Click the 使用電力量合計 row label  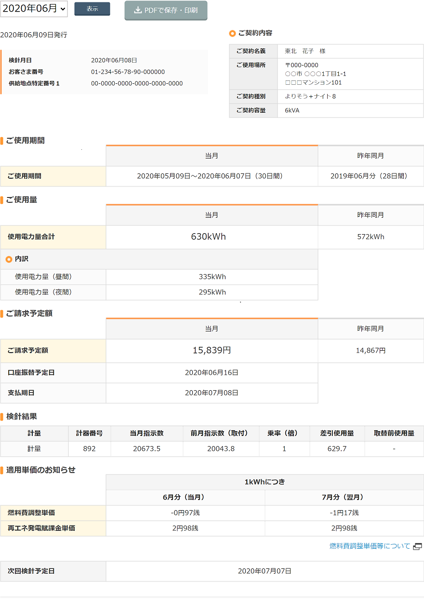pos(31,237)
